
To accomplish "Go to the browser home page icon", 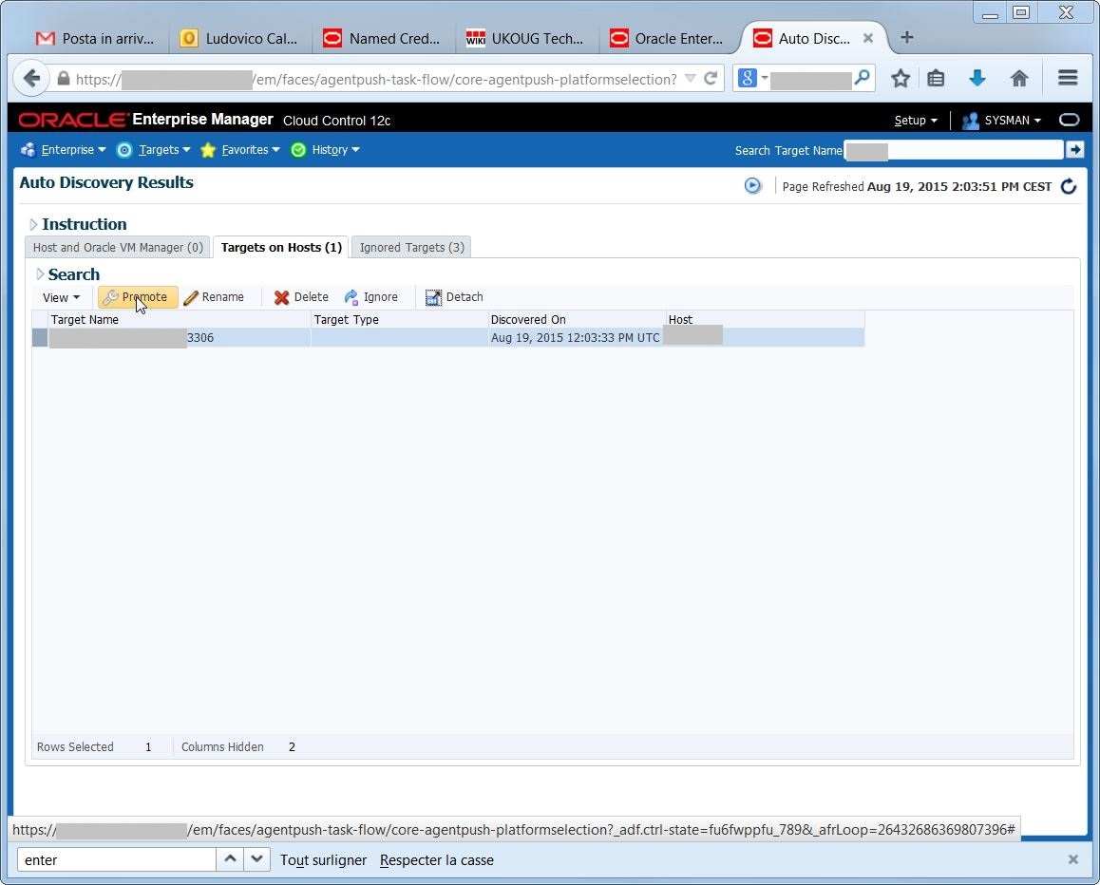I will [x=1019, y=79].
